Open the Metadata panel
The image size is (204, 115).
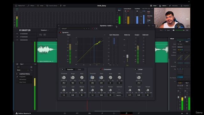[x=173, y=6]
